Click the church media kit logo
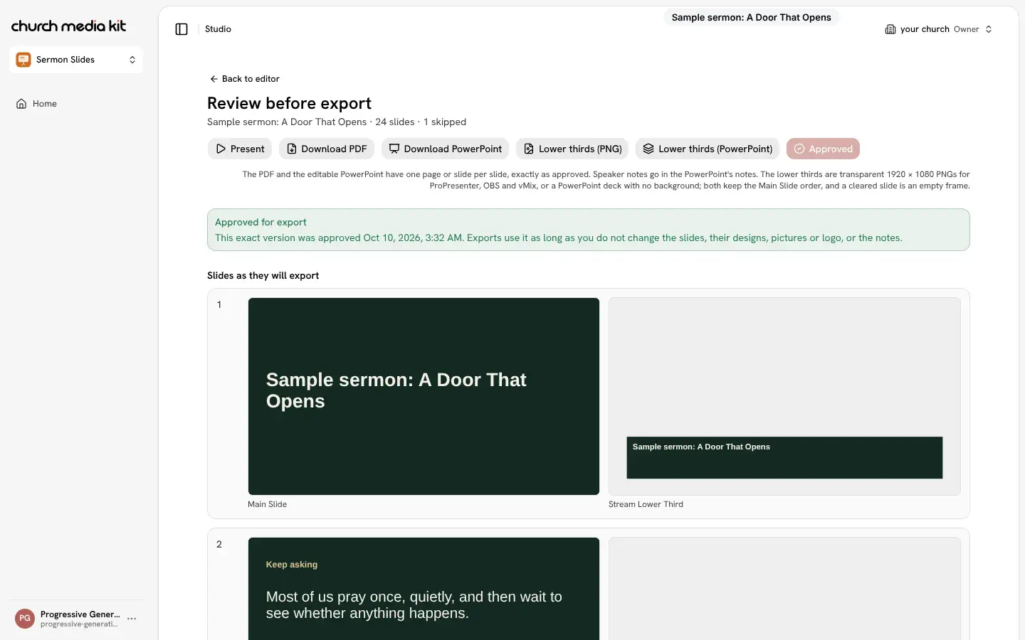Image resolution: width=1025 pixels, height=640 pixels. point(68,26)
